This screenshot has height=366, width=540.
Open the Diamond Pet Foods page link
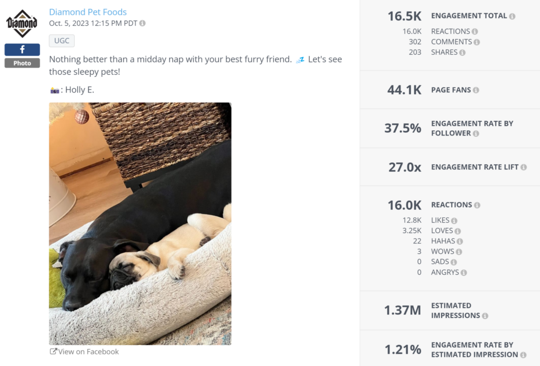(x=88, y=12)
